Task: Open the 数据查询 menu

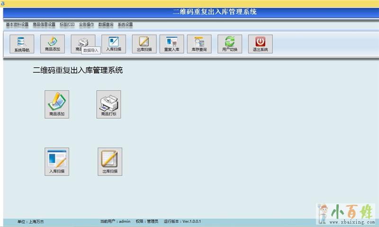Action: 106,24
